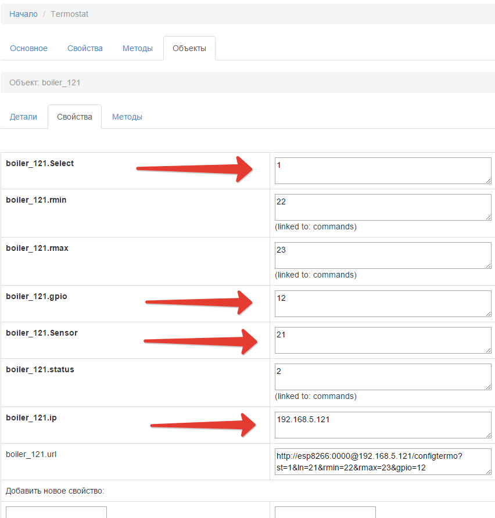Focus the boiler_121.status value field
This screenshot has width=495, height=518.
click(x=383, y=377)
